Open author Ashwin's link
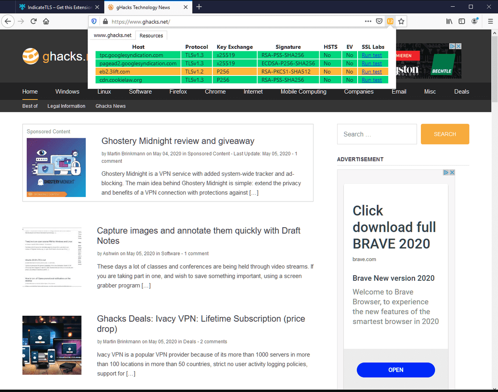Screen dimensions: 498x392 tap(111, 253)
